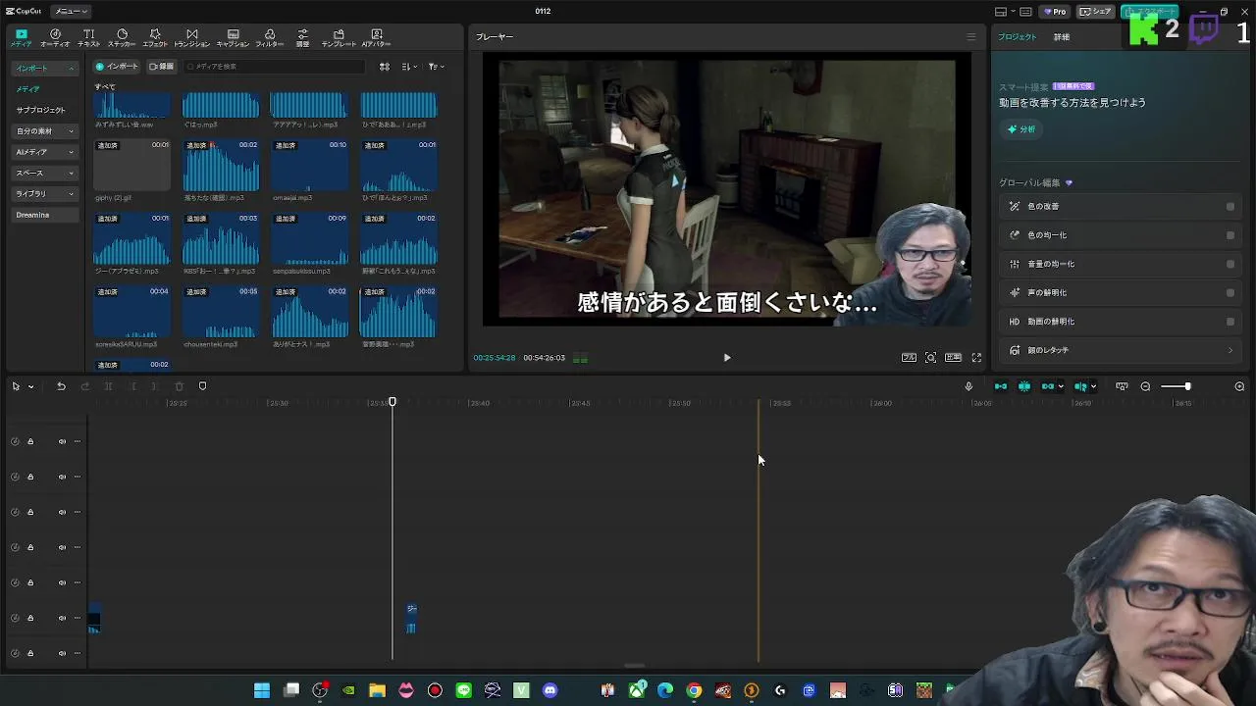
Task: Enter fullscreen preview in the player
Action: (x=976, y=358)
